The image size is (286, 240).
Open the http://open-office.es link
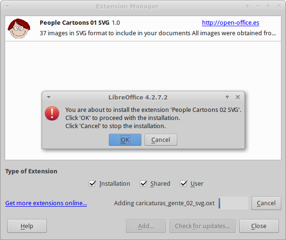pos(230,23)
